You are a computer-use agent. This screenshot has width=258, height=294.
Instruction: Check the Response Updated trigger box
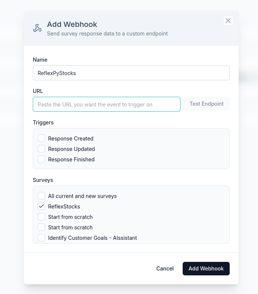(41, 149)
